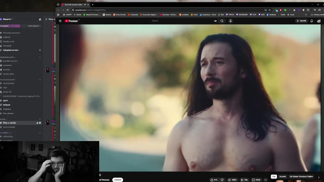Image resolution: width=324 pixels, height=182 pixels.
Task: Open Uživatelé in Discord sidebar
Action: [x=7, y=46]
